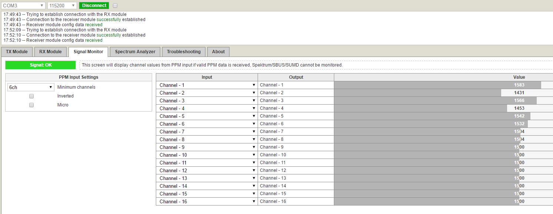
Task: Open the COM3 port dropdown
Action: coord(23,6)
